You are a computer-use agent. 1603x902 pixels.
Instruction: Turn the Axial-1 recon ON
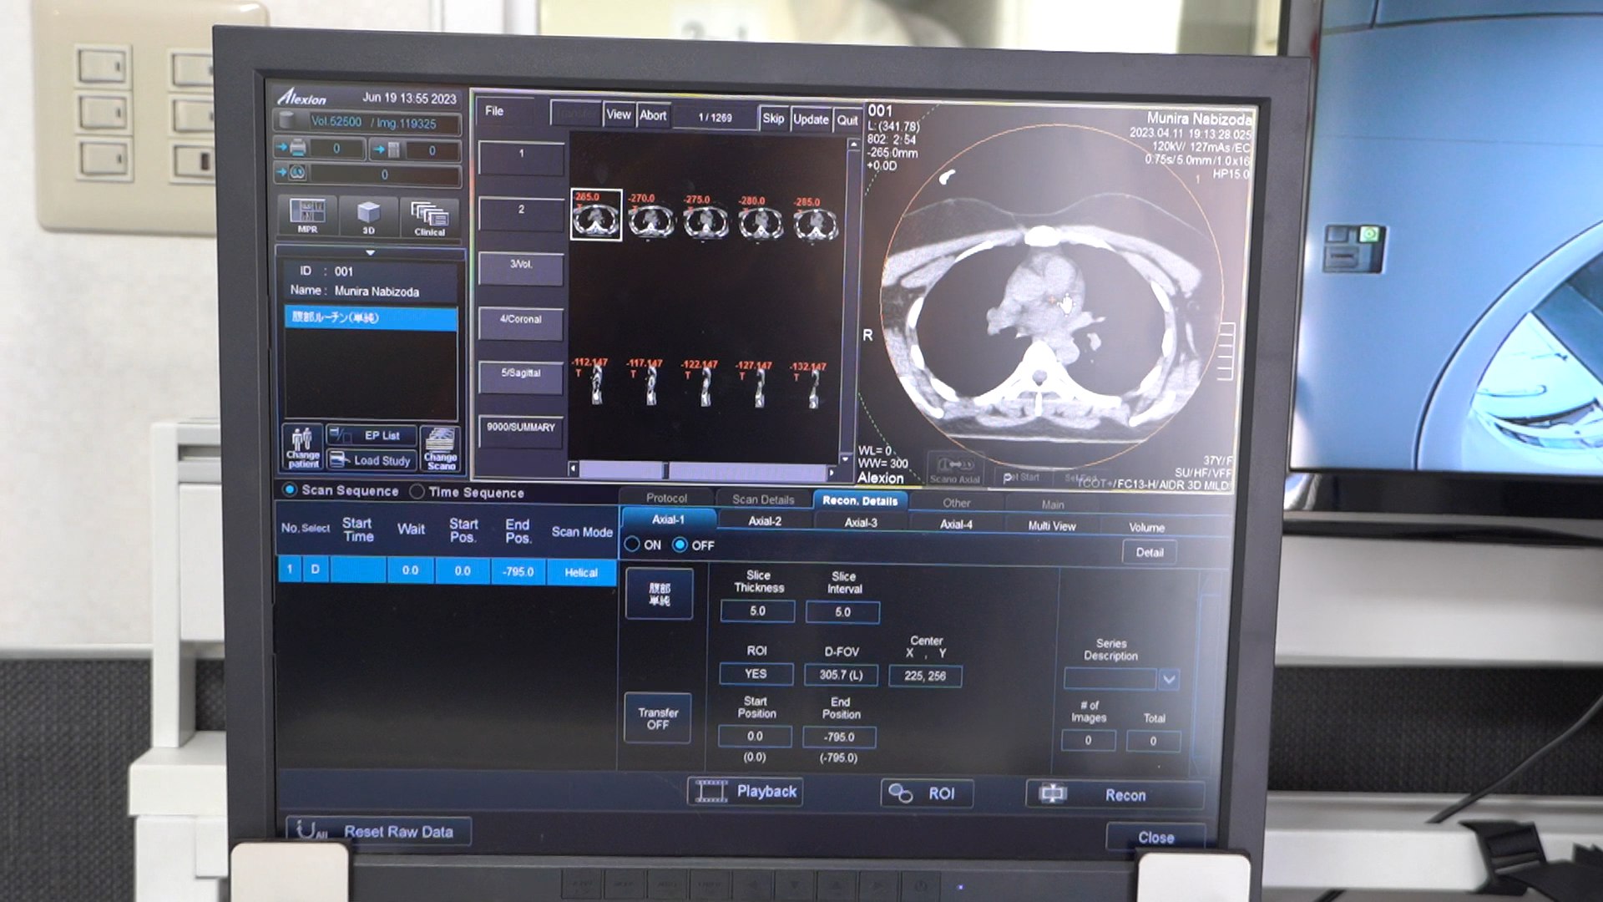click(x=633, y=545)
